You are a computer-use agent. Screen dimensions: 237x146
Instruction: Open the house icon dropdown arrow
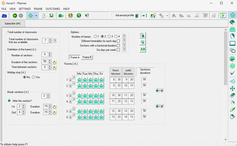point(36,15)
